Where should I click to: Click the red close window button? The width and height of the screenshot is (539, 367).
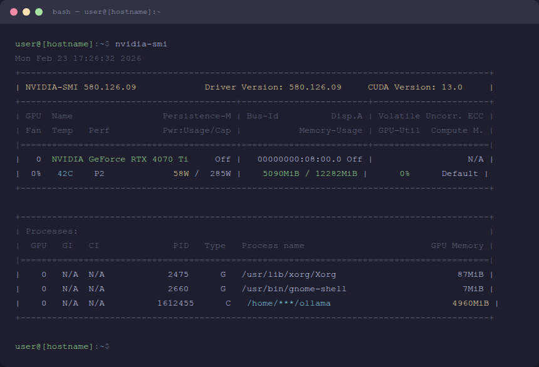pyautogui.click(x=14, y=12)
